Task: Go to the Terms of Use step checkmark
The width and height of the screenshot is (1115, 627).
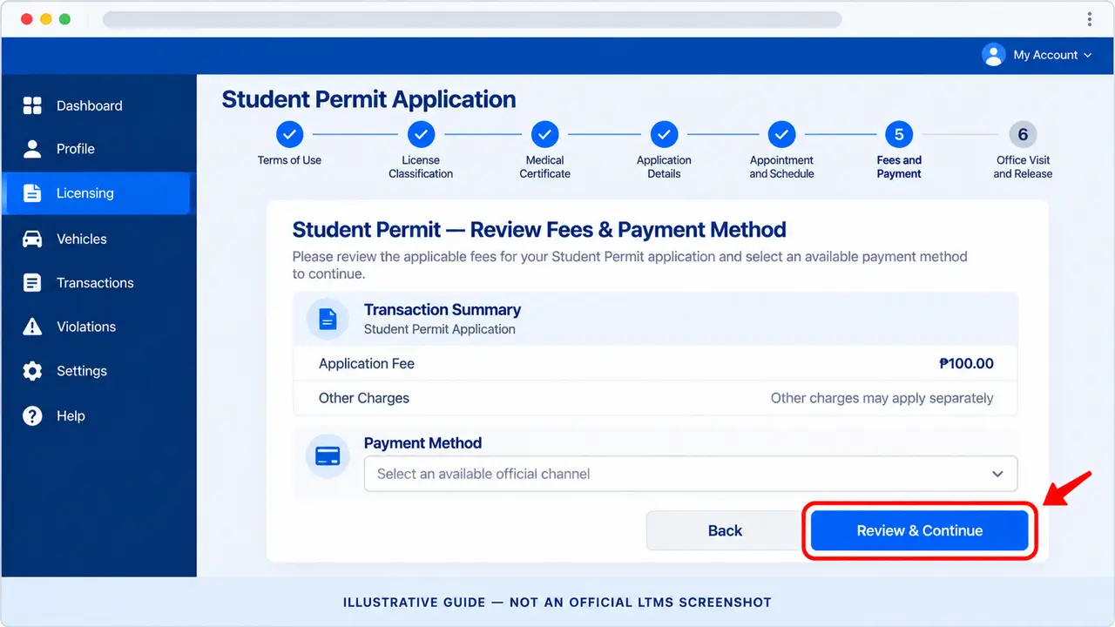Action: point(289,134)
